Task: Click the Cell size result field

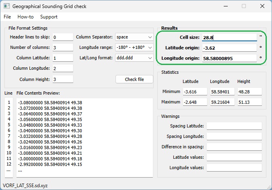Action: click(229, 37)
